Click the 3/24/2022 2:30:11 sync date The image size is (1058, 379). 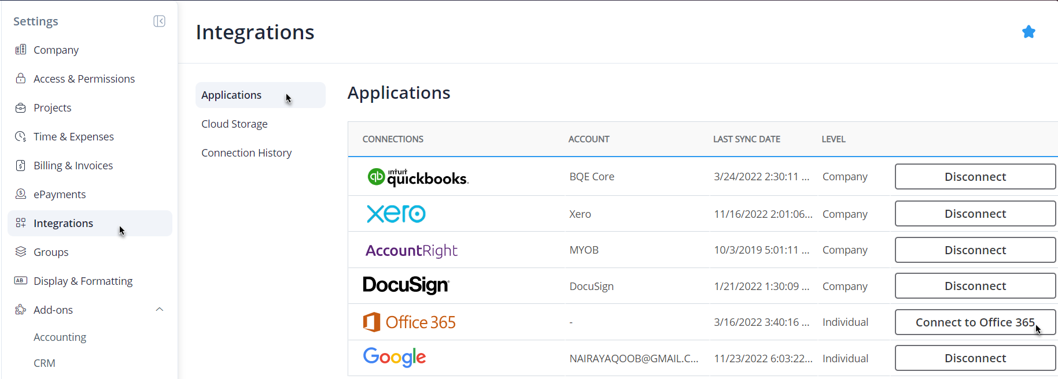point(761,177)
